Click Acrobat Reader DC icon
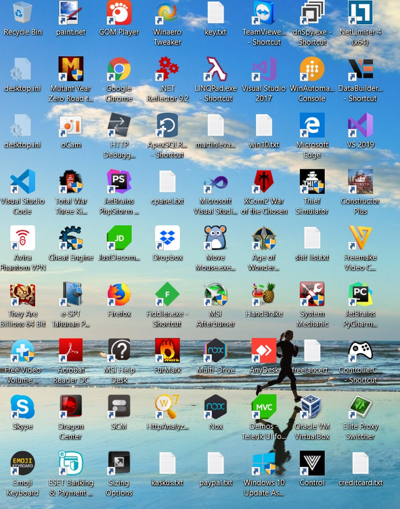Screen dimensions: 400x509 pos(71,351)
